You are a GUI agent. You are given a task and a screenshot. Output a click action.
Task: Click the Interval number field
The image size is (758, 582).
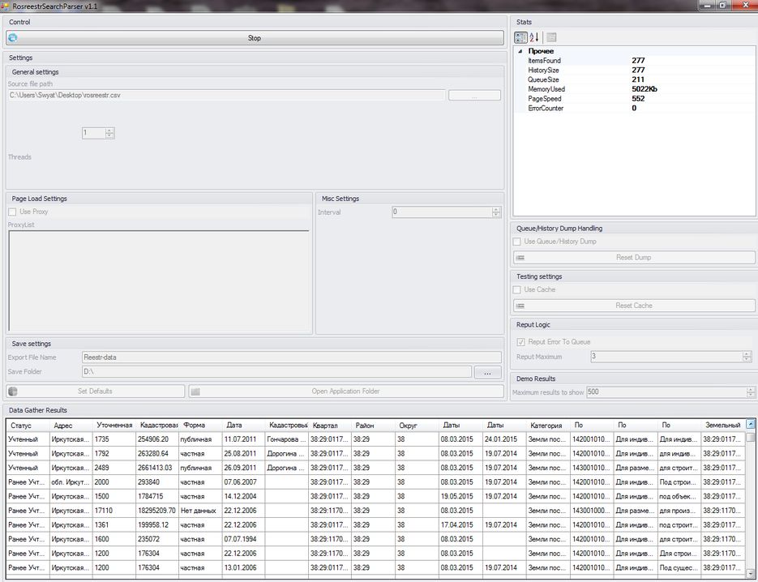(442, 212)
